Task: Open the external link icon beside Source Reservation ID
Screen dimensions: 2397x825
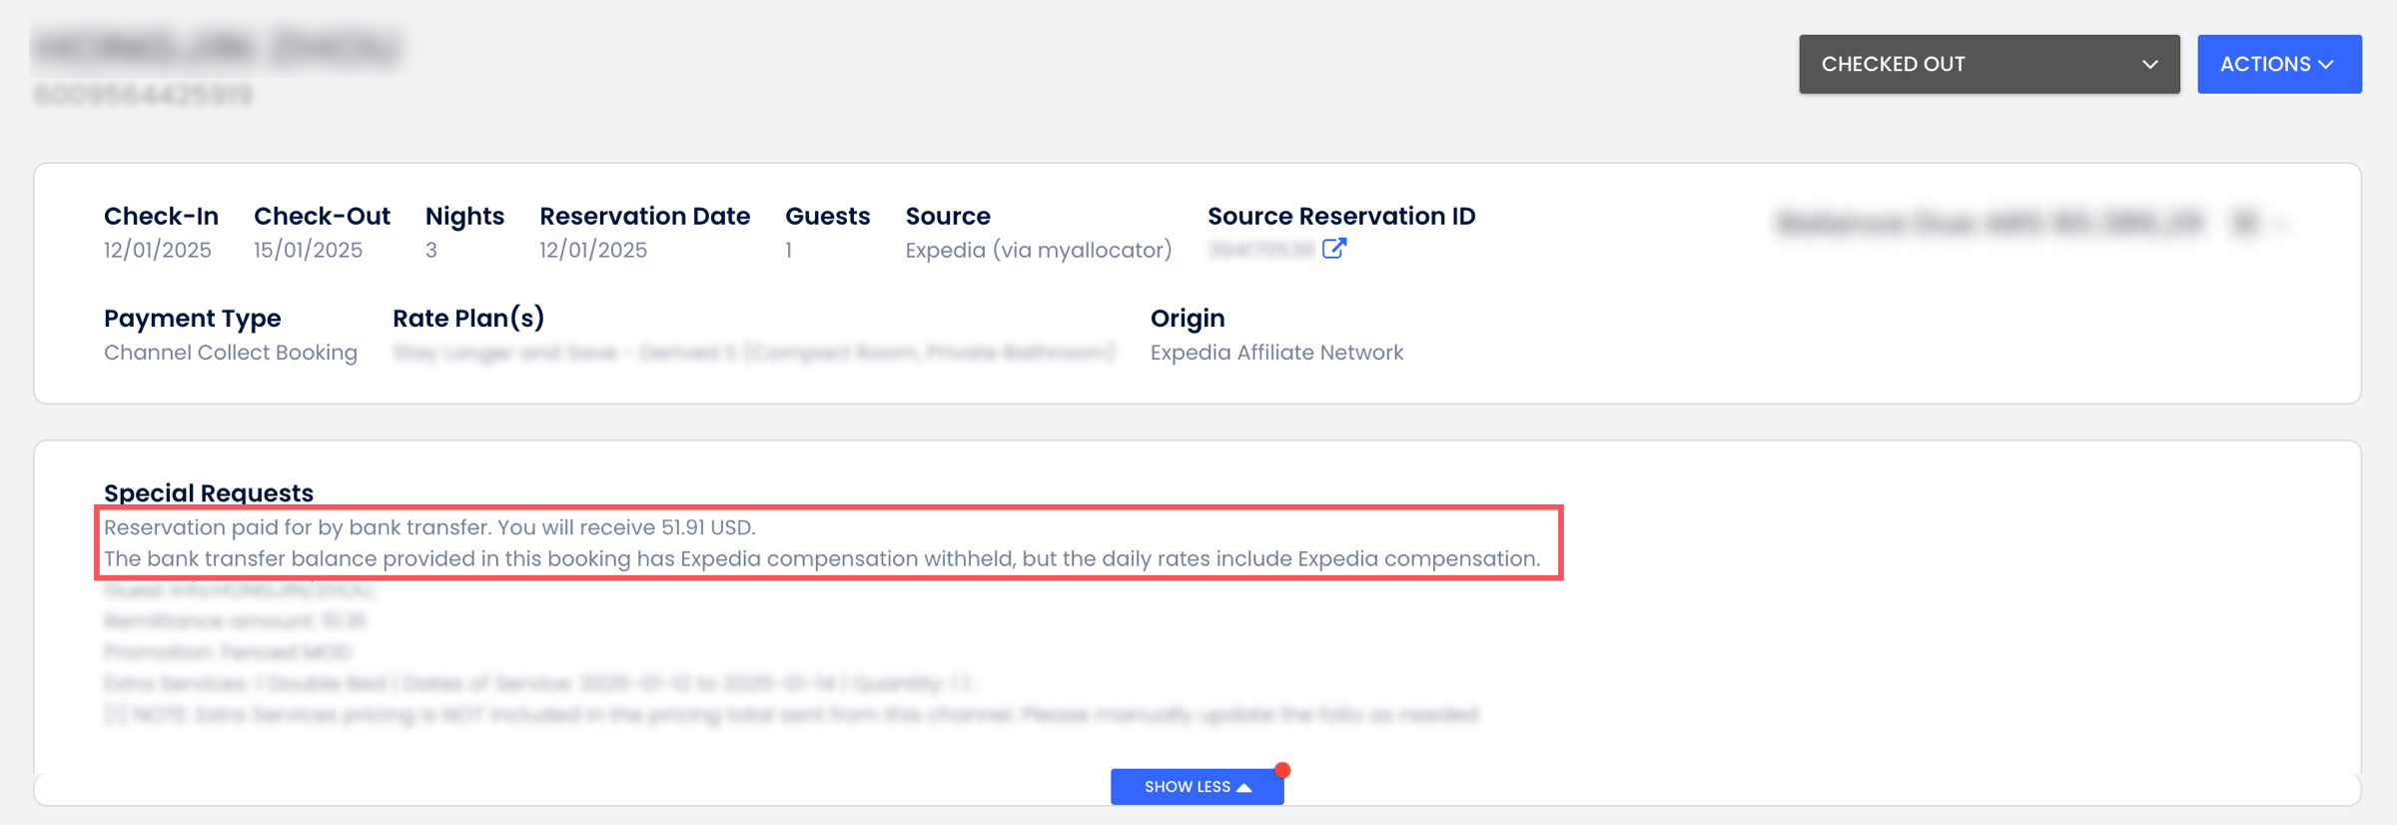Action: [1334, 249]
